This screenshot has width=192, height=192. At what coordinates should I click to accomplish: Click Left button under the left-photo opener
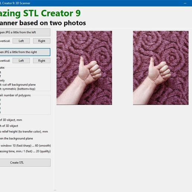coord(21,41)
